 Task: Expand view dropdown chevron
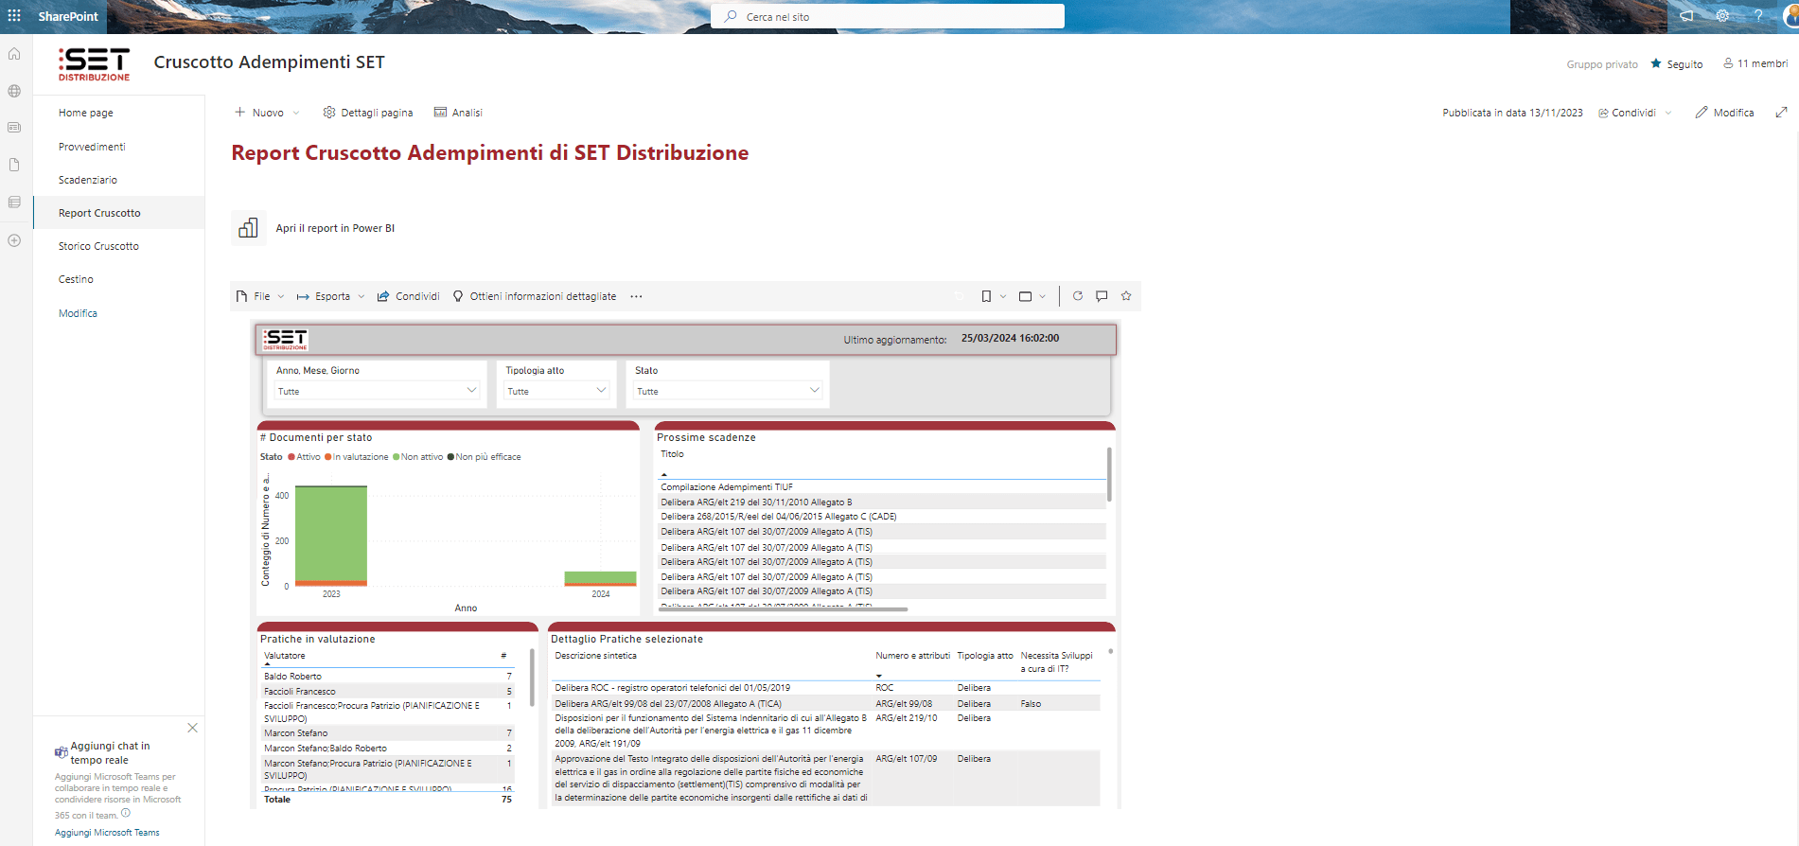tap(1043, 296)
